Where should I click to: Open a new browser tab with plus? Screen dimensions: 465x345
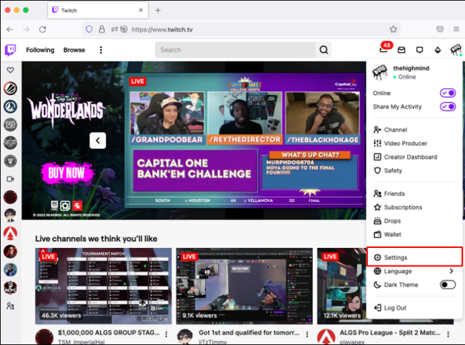(158, 10)
